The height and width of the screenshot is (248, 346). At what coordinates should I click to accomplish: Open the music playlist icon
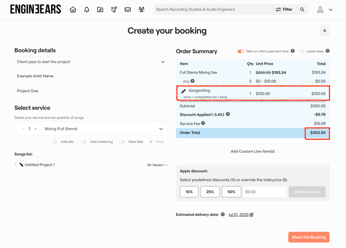point(114,10)
